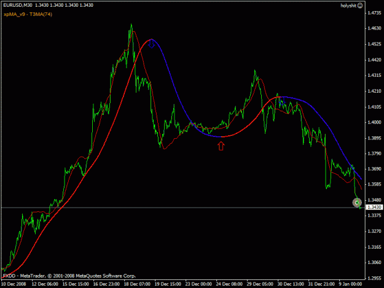Click the blue down arrow sell signal near the peak

[152, 44]
